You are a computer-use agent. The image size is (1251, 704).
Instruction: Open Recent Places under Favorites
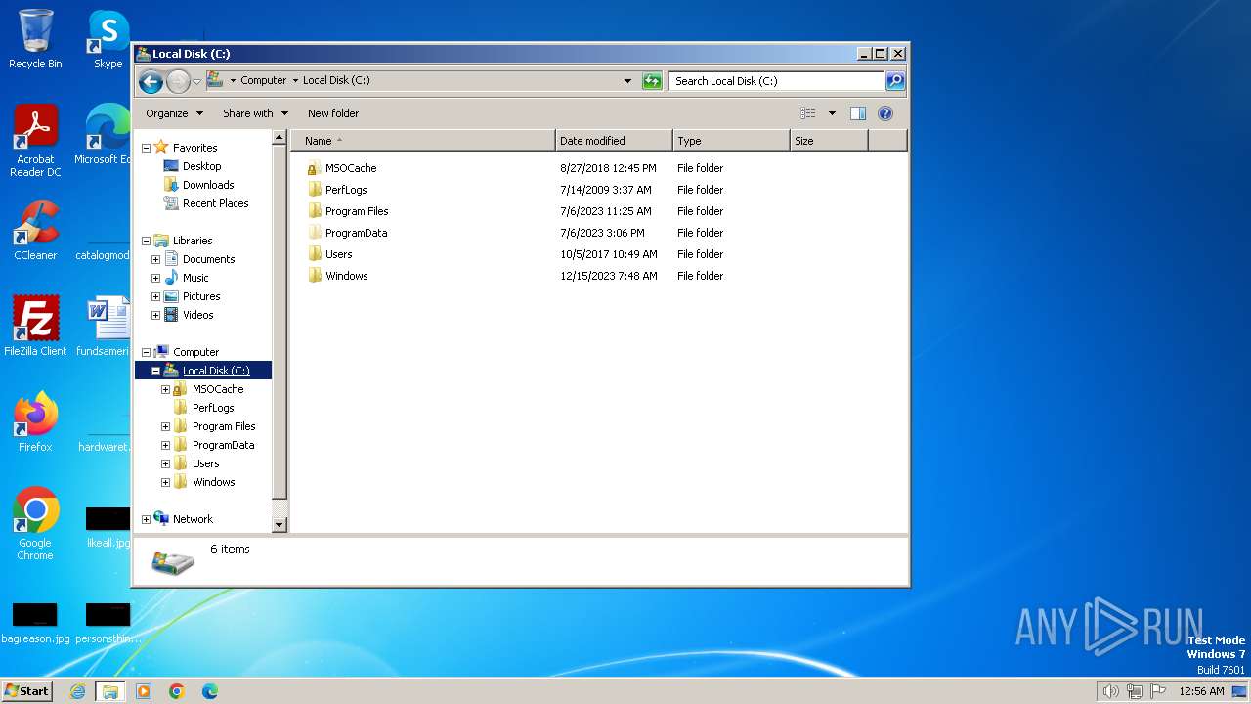tap(206, 203)
